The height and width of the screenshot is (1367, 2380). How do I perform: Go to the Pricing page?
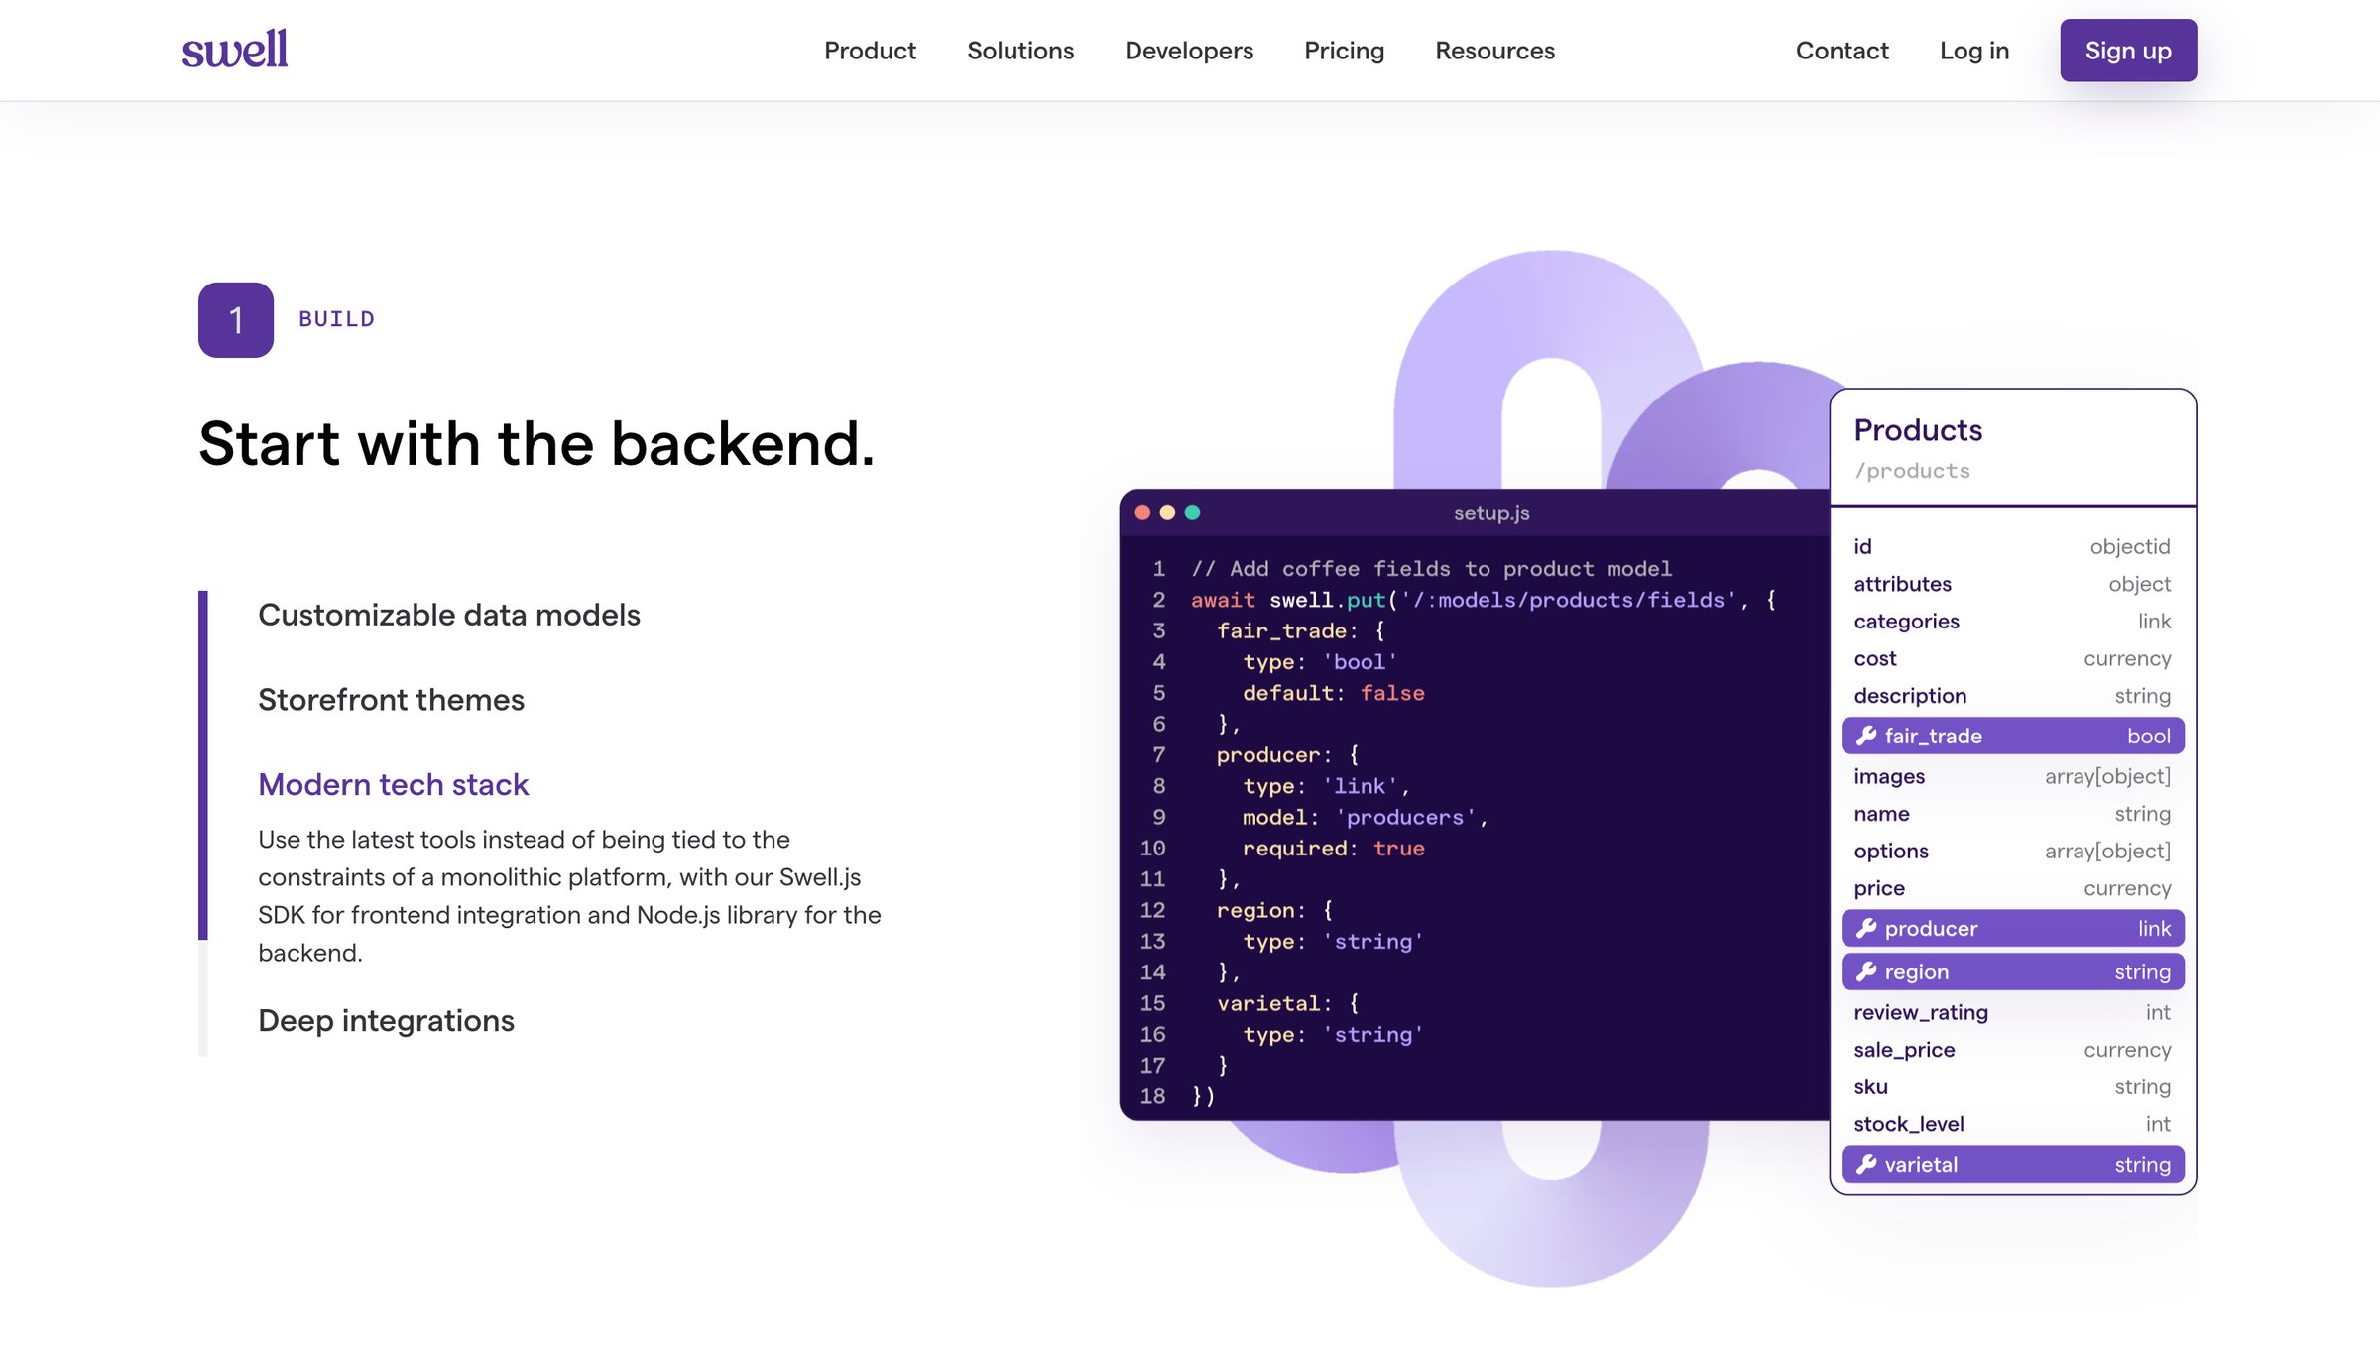click(1344, 51)
